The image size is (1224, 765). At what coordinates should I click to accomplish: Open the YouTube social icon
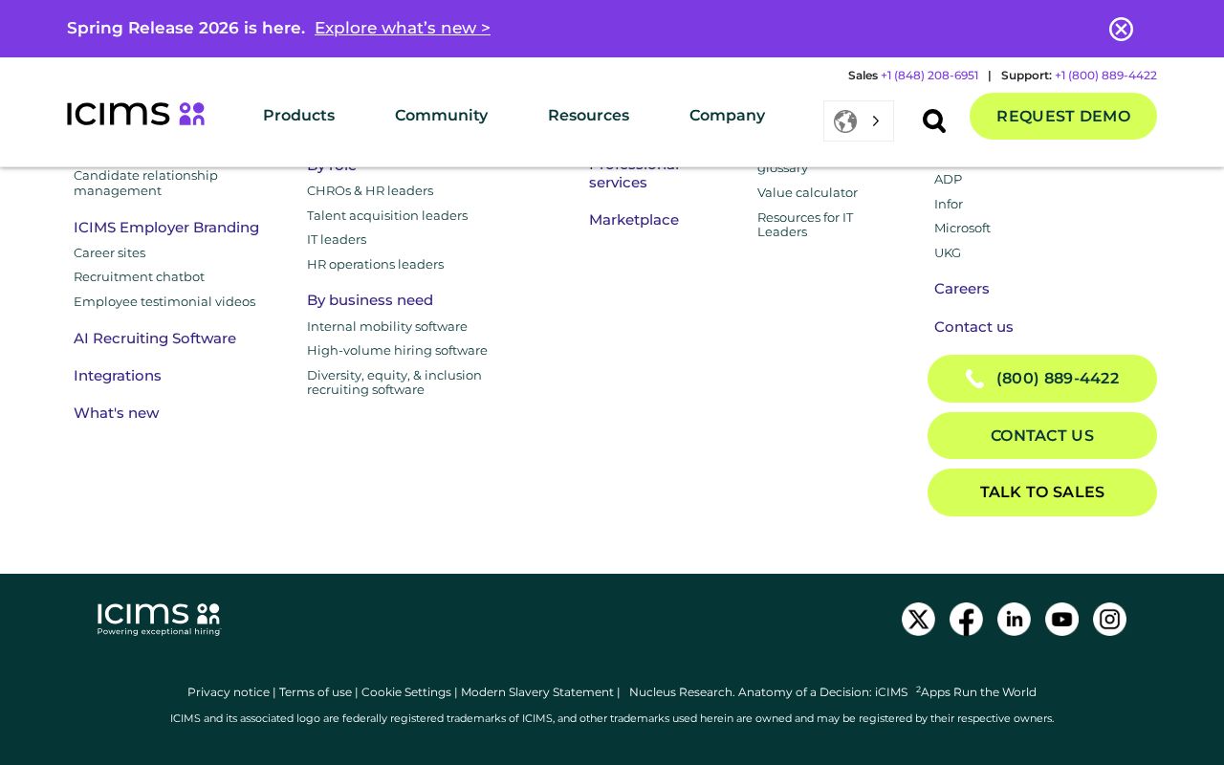pyautogui.click(x=1061, y=620)
